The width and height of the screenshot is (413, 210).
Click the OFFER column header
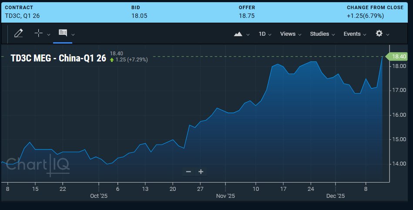coord(247,8)
